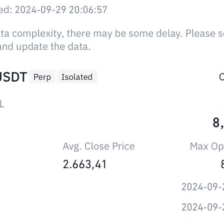Click the Isolated margin mode tag
The image size is (224, 224).
(77, 77)
